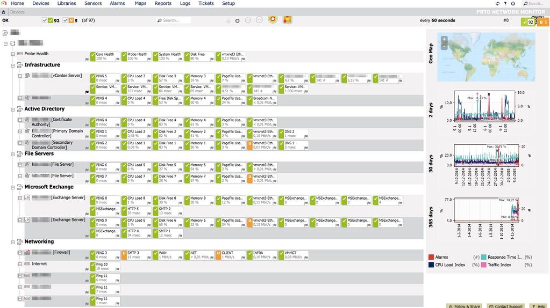
Task: Click the Internet device icon
Action: tap(27, 264)
